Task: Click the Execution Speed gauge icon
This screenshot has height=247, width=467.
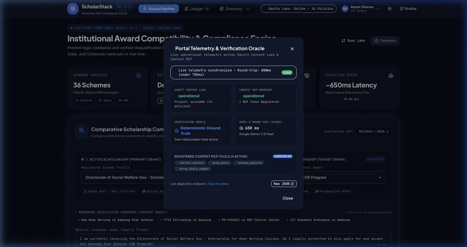Action: (391, 76)
